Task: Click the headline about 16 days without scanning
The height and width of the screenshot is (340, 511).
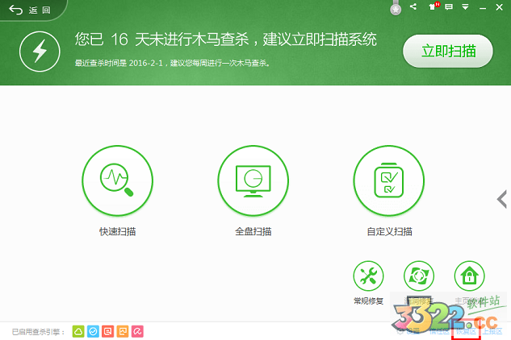Action: [x=225, y=39]
